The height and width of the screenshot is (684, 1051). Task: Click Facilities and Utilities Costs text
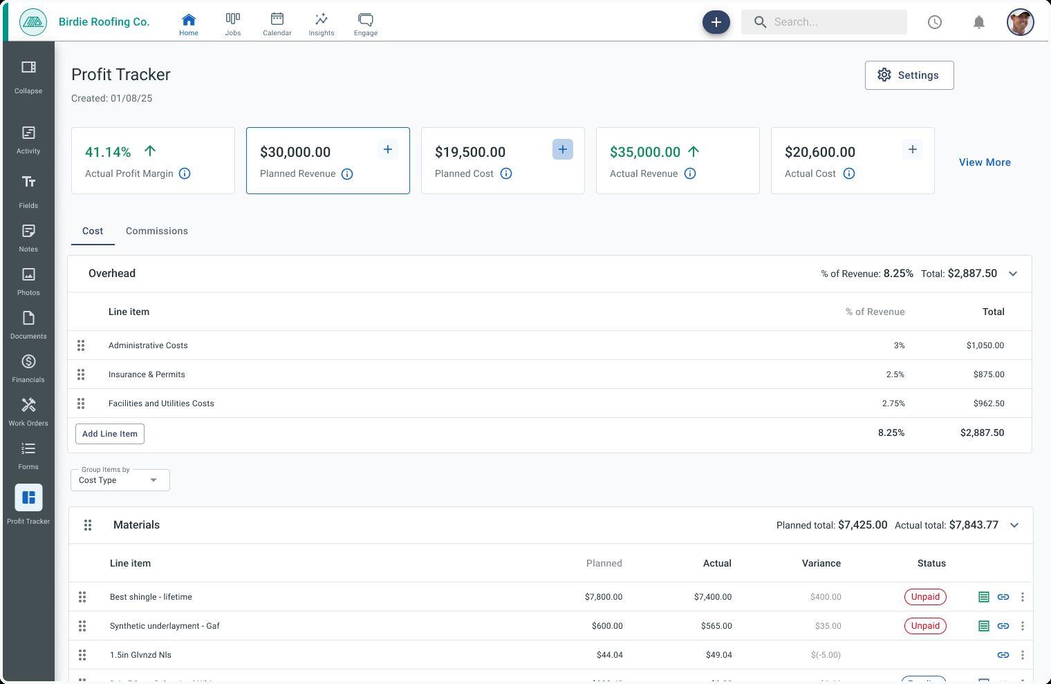click(x=161, y=403)
